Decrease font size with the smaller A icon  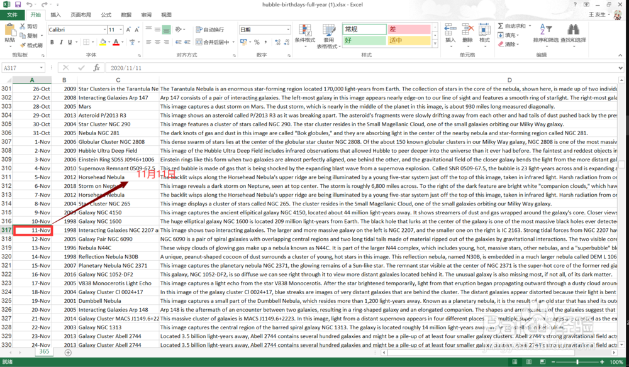pyautogui.click(x=136, y=30)
